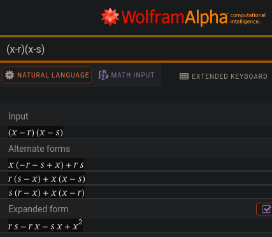Toggle the checkbox next to Expanded form
Viewport: 272px width, 237px height.
[266, 209]
